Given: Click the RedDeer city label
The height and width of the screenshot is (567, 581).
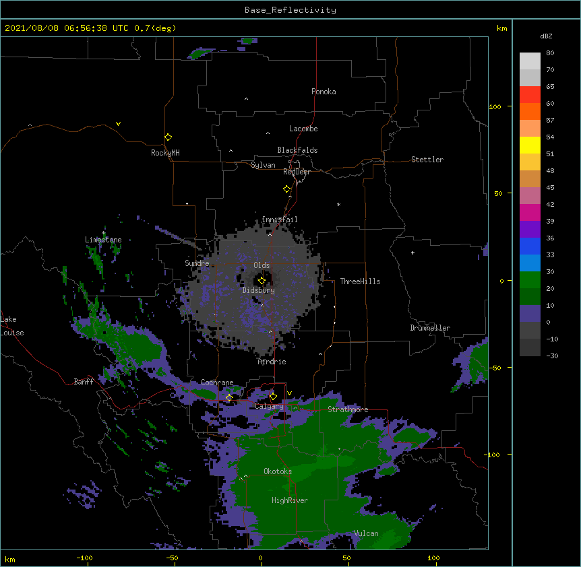Looking at the screenshot, I should [x=297, y=172].
